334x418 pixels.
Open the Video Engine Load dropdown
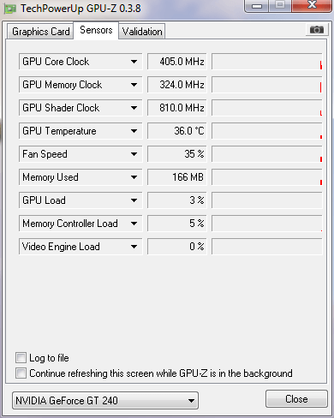(134, 247)
